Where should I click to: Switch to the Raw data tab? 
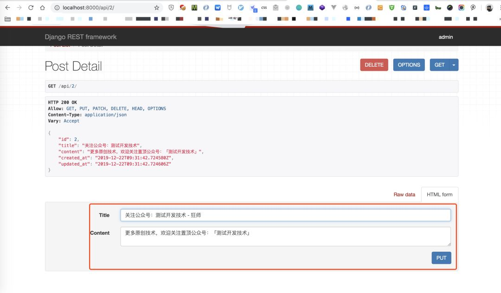[404, 194]
